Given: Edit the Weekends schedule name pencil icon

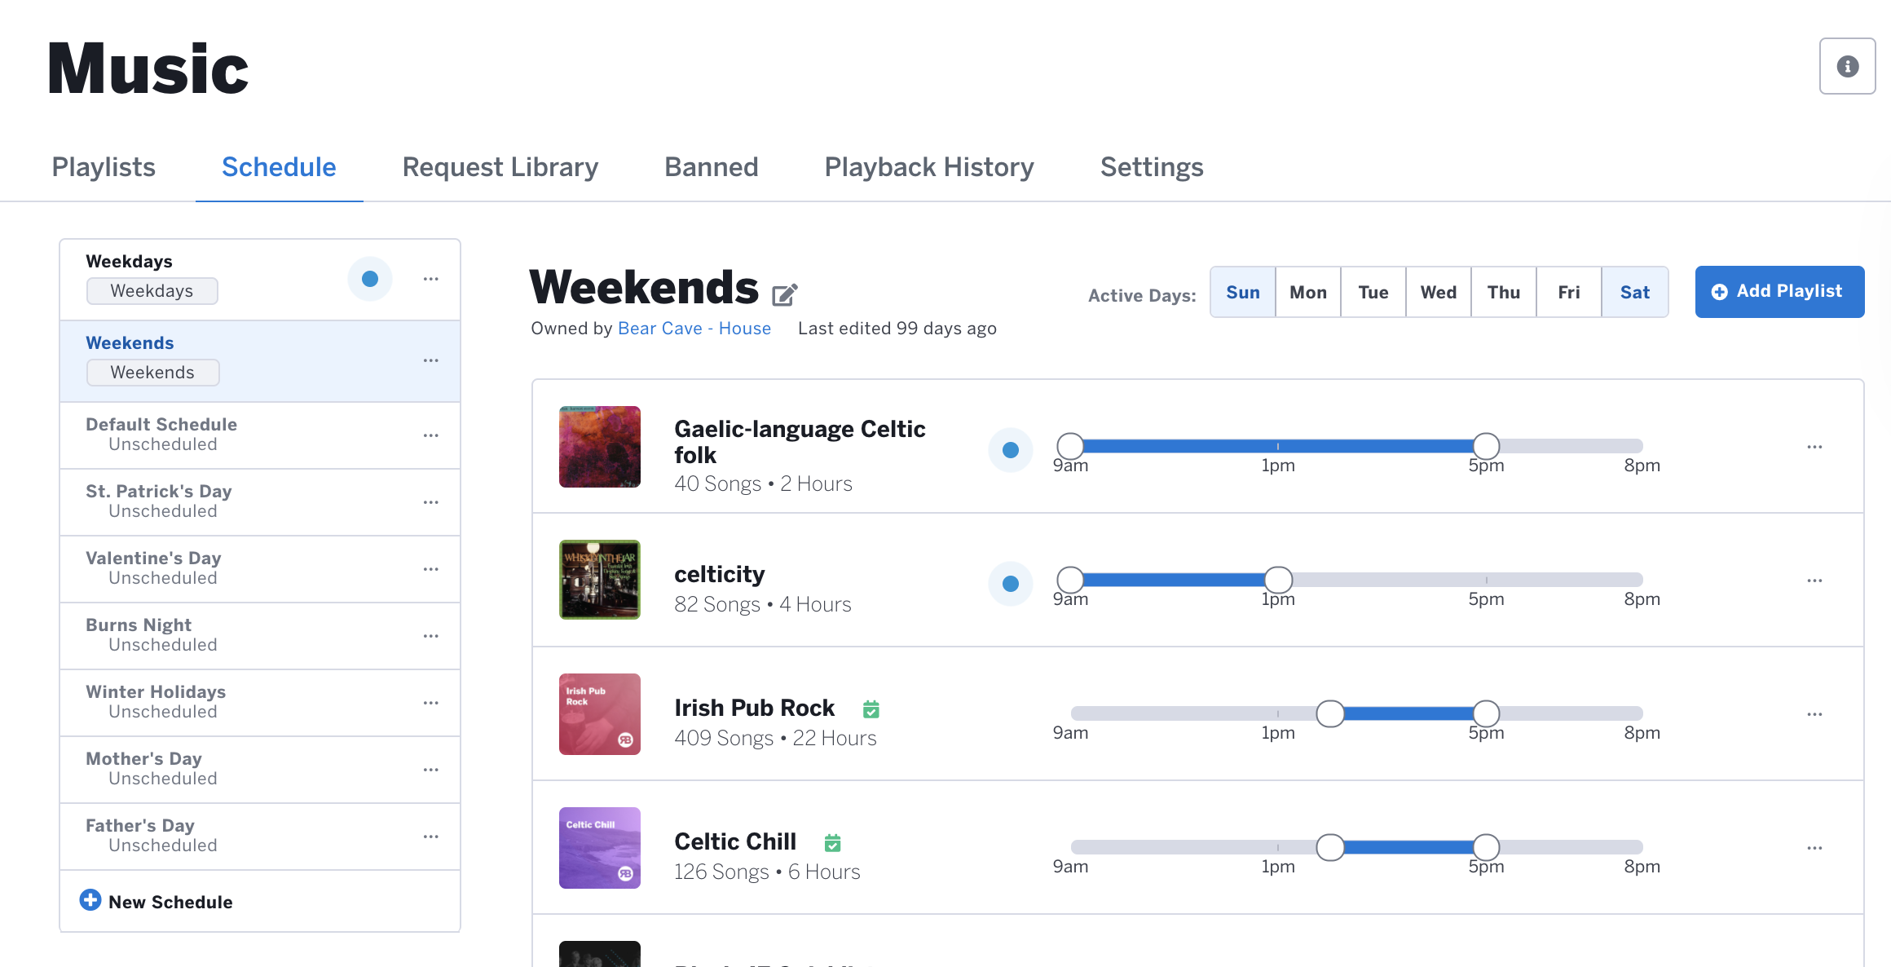Looking at the screenshot, I should click(x=785, y=294).
